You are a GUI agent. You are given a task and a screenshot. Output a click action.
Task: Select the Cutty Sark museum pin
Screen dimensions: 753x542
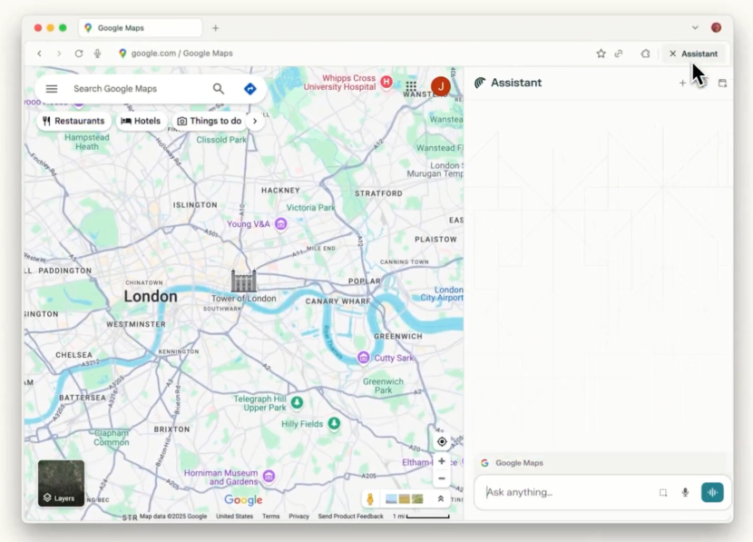click(x=364, y=358)
